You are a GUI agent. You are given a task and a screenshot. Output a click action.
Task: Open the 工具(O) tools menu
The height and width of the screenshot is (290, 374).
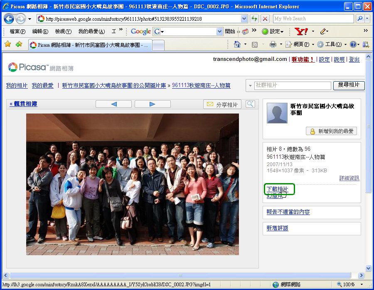point(332,44)
